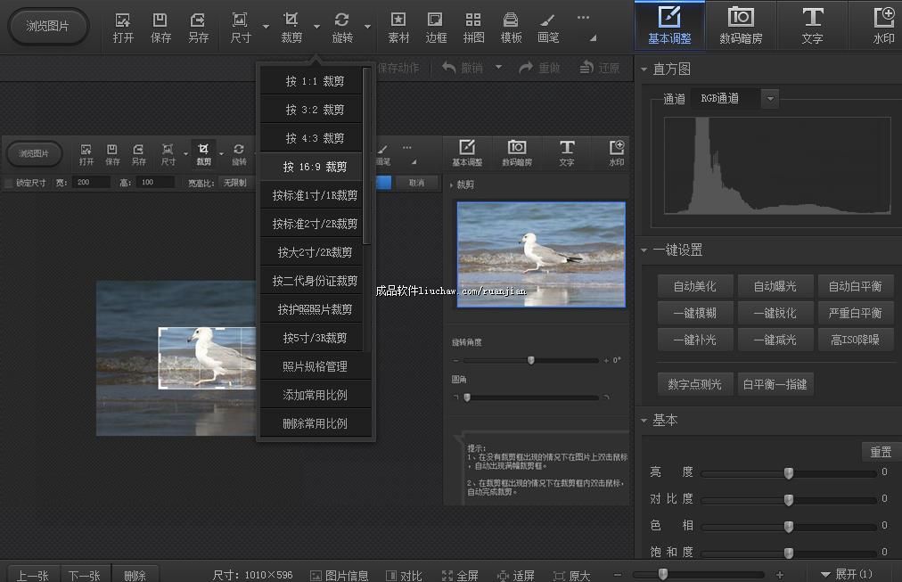Image resolution: width=902 pixels, height=582 pixels.
Task: Toggle the 对比 compare view in bottom bar
Action: click(x=404, y=575)
